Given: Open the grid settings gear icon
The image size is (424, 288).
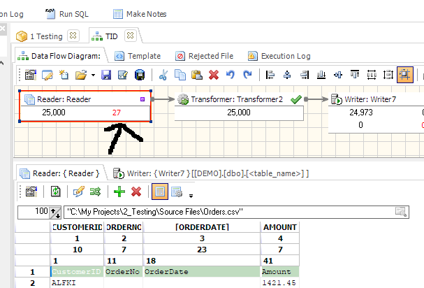Looking at the screenshot, I should point(177,192).
